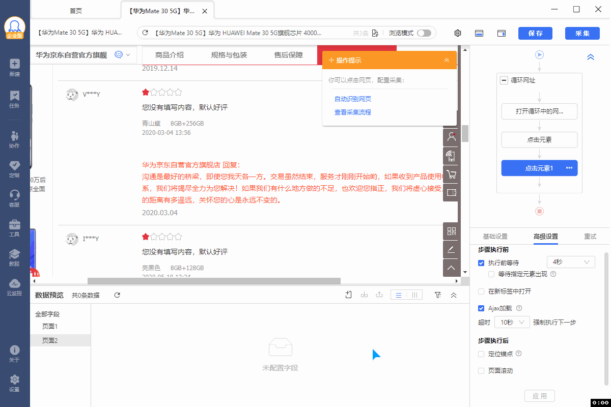Click the side-panel layout icon in the toolbar
611x407 pixels.
tap(502, 33)
